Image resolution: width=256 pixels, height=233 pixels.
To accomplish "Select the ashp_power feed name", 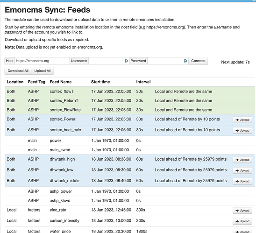I will [x=61, y=191].
